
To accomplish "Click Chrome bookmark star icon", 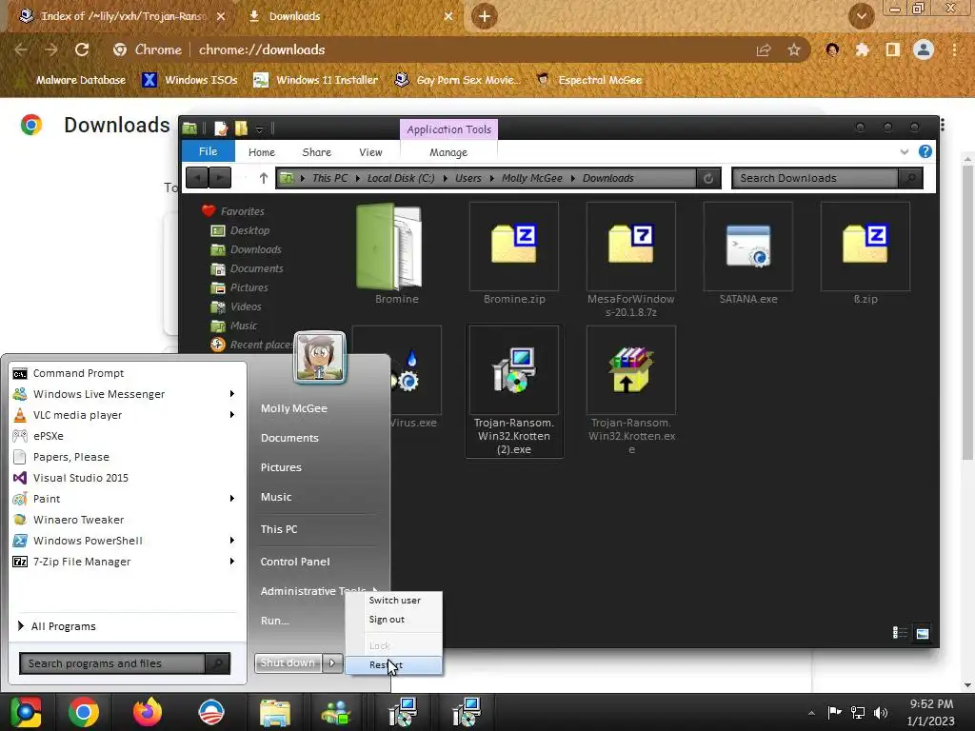I will (x=794, y=49).
